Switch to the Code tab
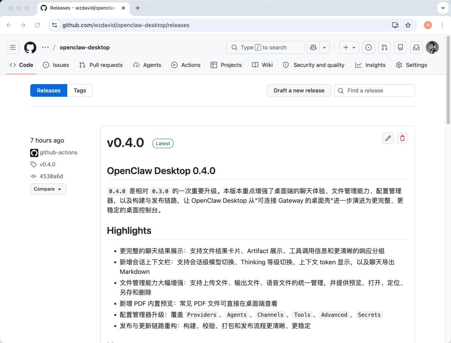The image size is (451, 343). pyautogui.click(x=21, y=65)
